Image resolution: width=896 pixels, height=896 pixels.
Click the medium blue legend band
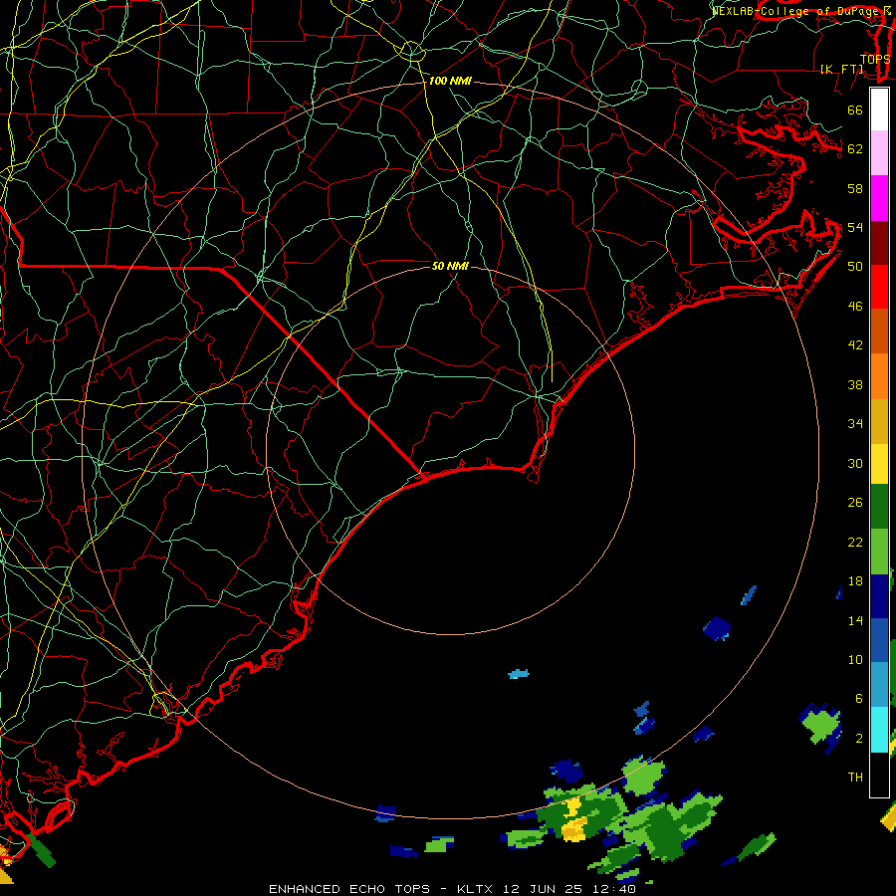pos(879,640)
